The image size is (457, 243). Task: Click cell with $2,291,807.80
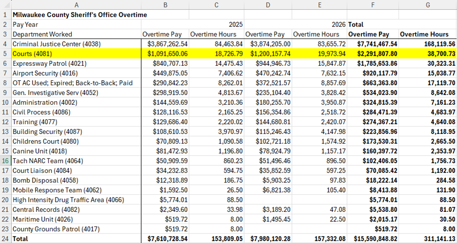point(373,54)
